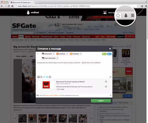Viewport: 148px width, 123px height.
Task: Select the Businesses search radio button
Action: pos(65,33)
